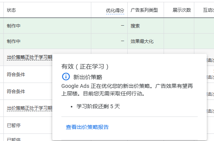Click the second 出价策略正处于学习期 status above 已暂停
The height and width of the screenshot is (141, 214).
30,108
